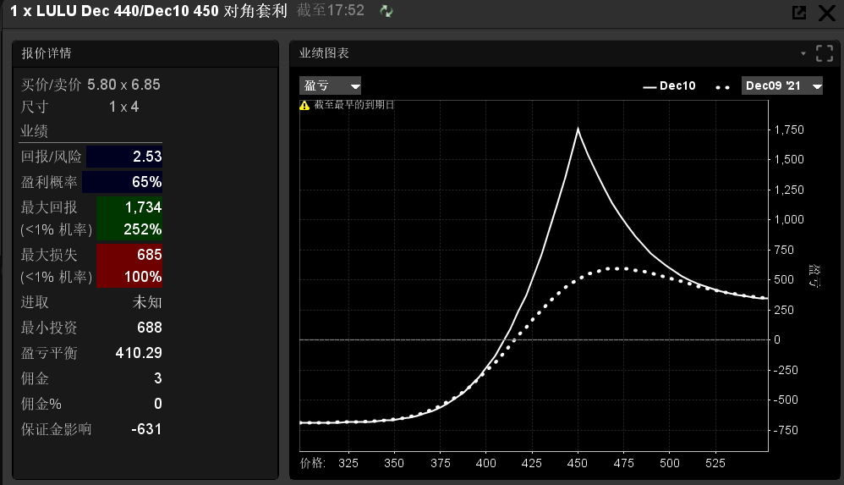Click the 回报/风险 value 2.53

point(147,157)
